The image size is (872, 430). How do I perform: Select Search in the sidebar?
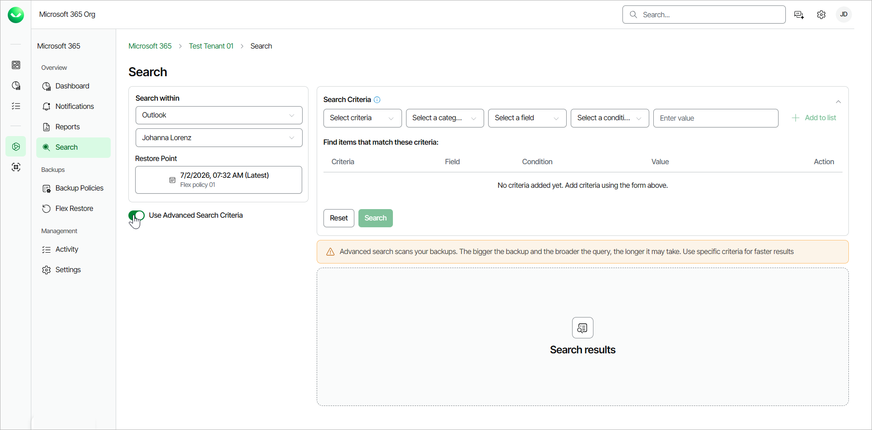point(73,147)
